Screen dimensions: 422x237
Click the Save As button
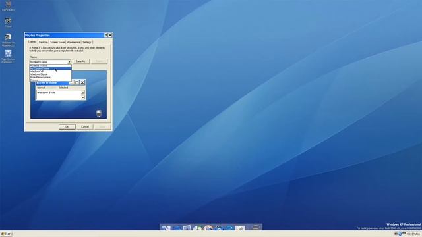(80, 61)
